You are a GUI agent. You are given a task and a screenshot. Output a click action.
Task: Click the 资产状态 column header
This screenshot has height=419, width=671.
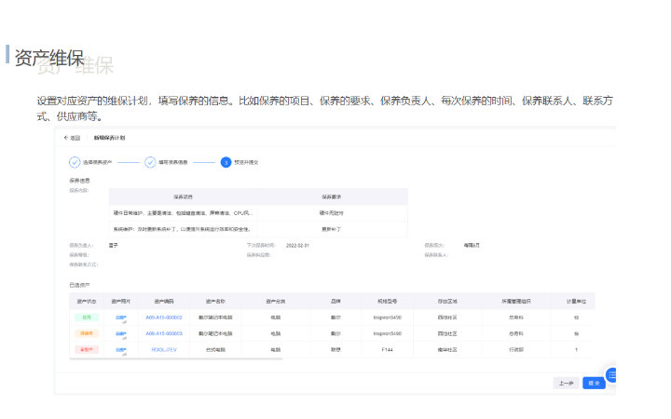tap(85, 302)
